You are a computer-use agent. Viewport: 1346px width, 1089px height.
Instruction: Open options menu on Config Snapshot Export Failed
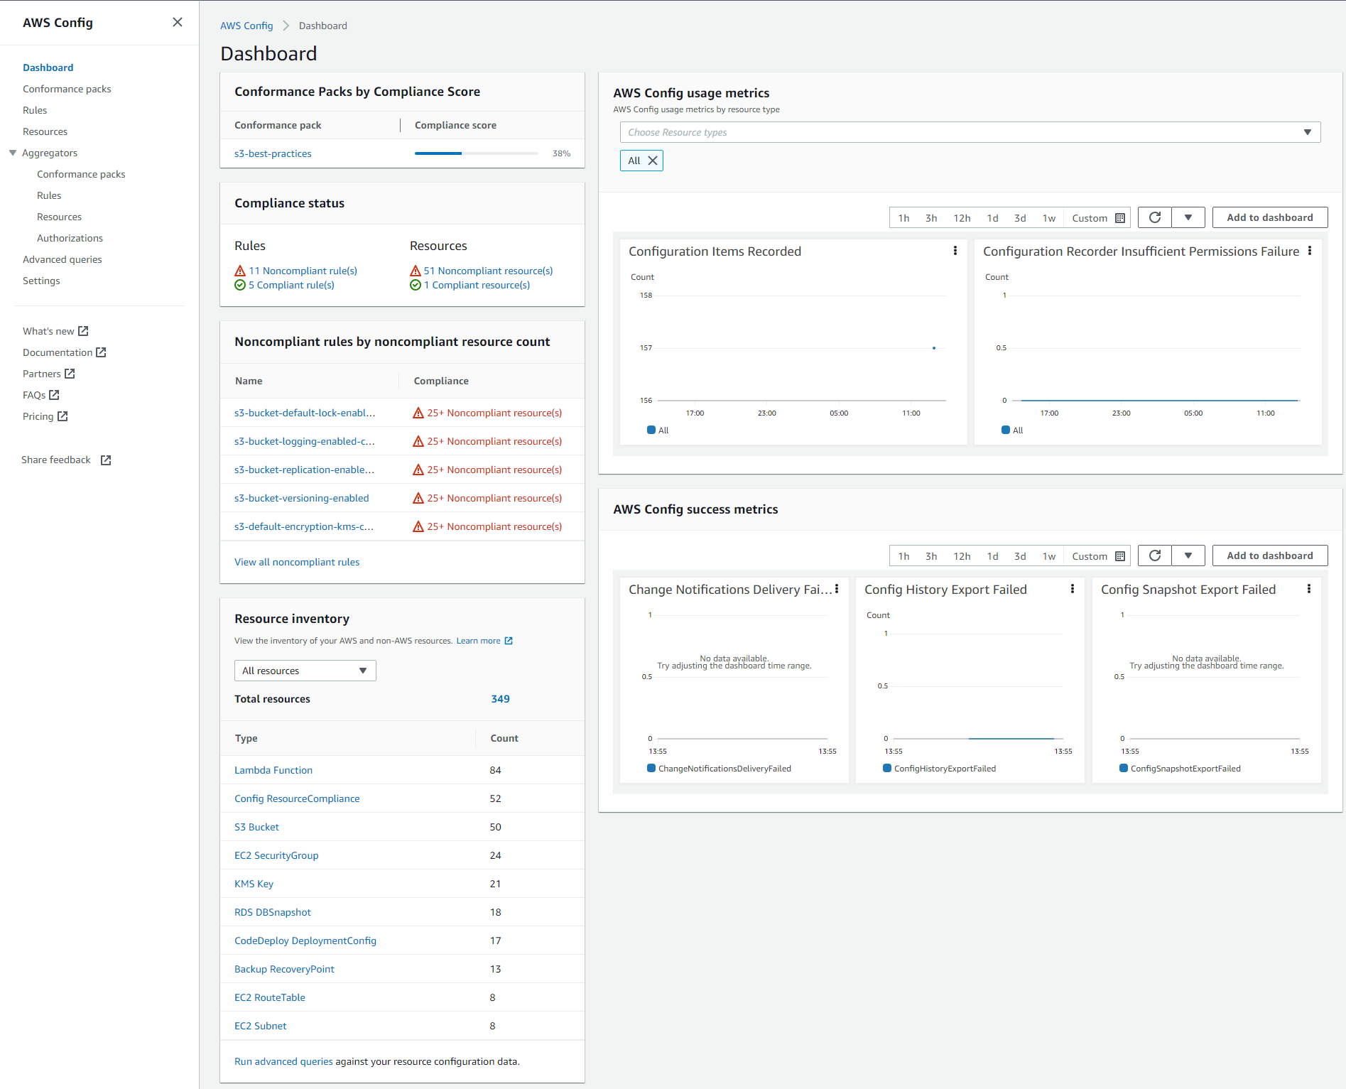coord(1309,589)
